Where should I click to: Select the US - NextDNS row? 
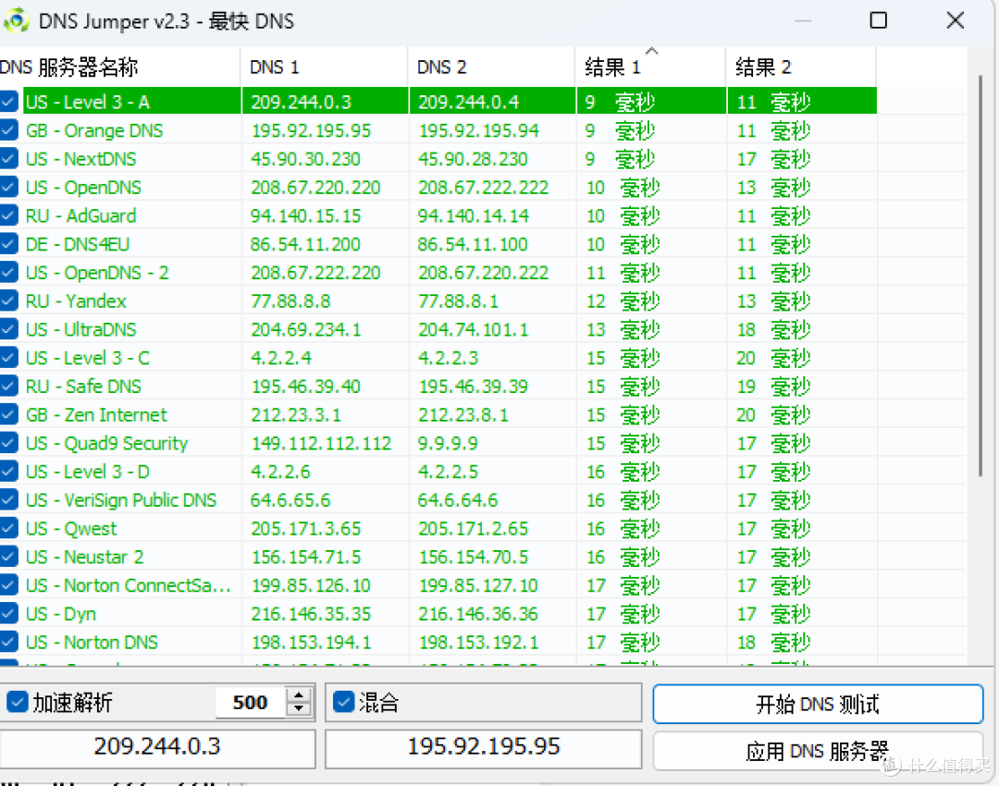click(x=438, y=159)
